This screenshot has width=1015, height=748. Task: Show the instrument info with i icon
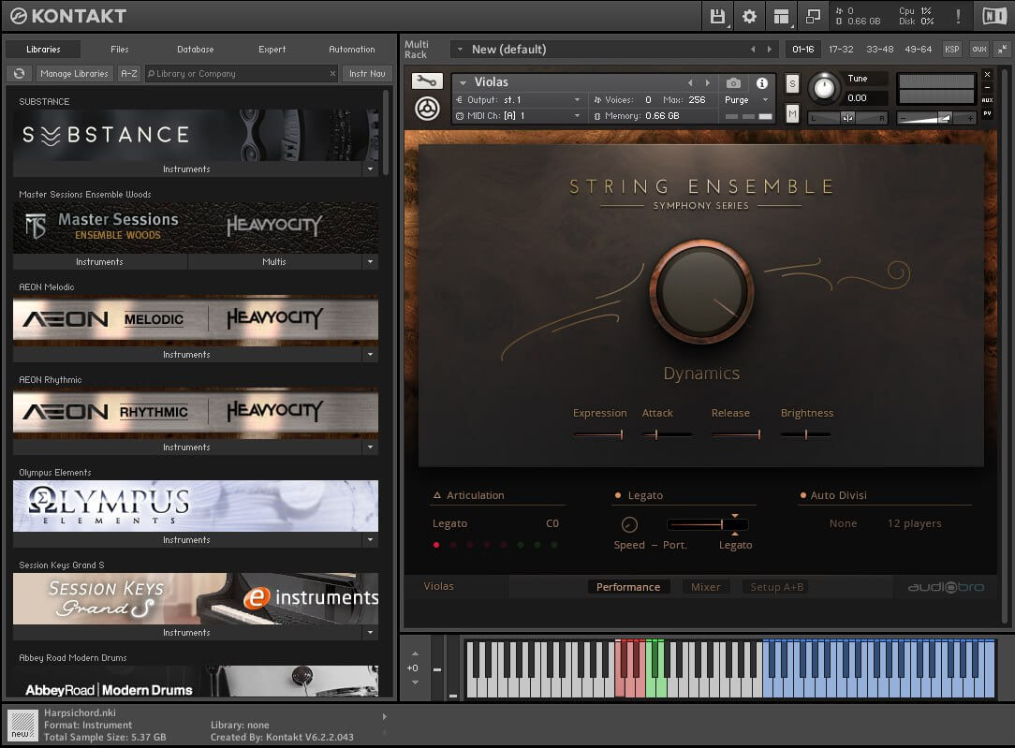coord(762,82)
